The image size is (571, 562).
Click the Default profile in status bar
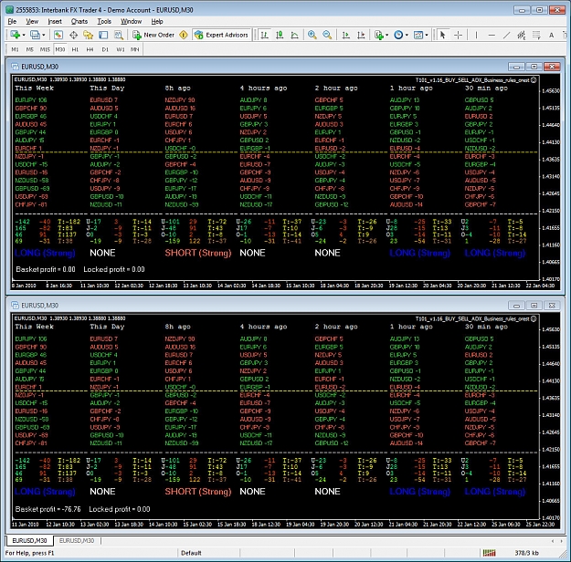click(x=191, y=553)
